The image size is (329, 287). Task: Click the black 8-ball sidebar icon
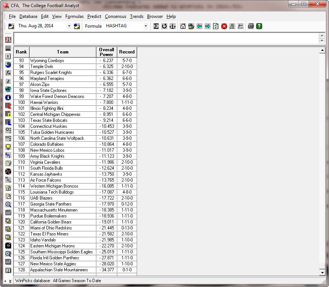pyautogui.click(x=8, y=246)
